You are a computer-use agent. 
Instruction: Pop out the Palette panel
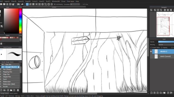pyautogui.click(x=19, y=36)
